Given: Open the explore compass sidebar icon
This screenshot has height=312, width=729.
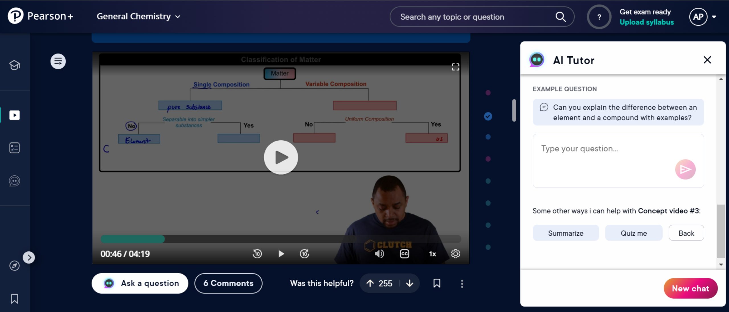Looking at the screenshot, I should click(x=15, y=266).
